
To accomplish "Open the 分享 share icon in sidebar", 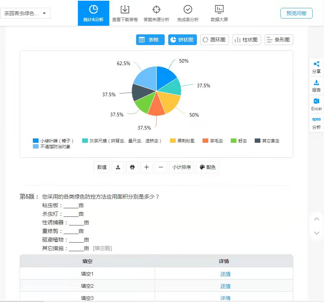I will point(316,67).
